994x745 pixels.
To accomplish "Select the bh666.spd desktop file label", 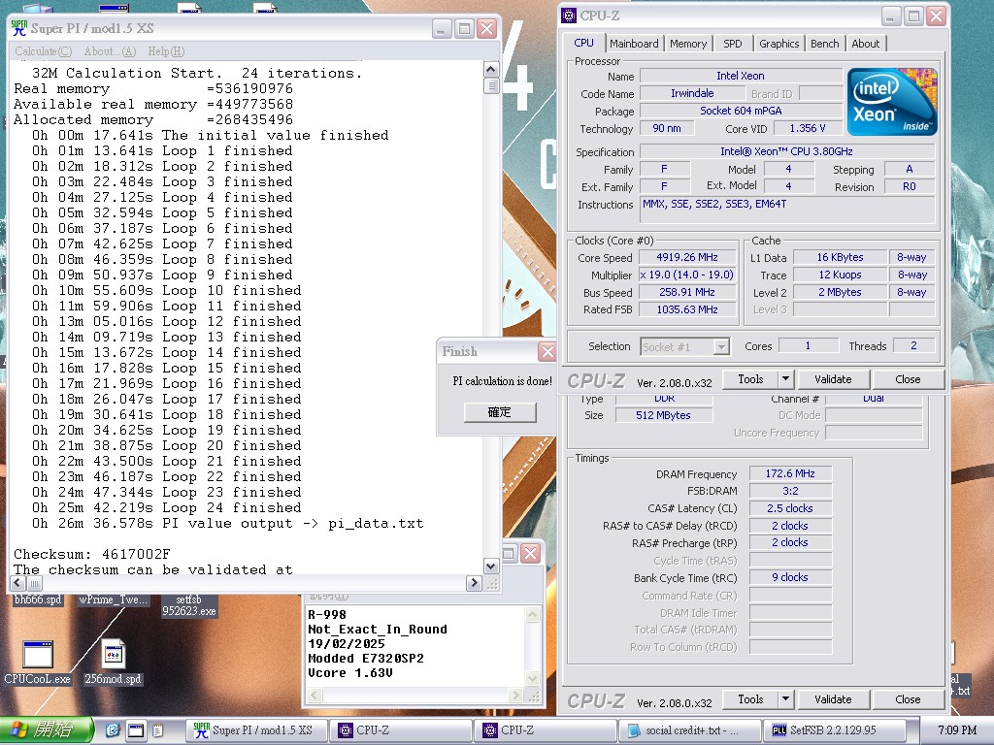I will coord(38,599).
